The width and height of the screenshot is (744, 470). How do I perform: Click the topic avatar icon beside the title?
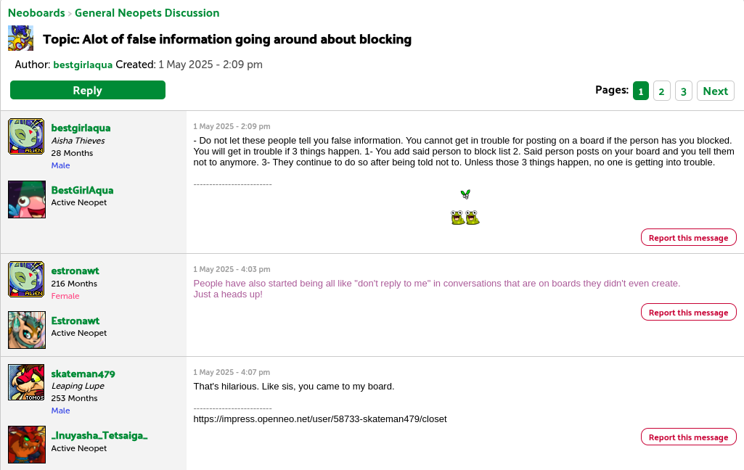[21, 38]
